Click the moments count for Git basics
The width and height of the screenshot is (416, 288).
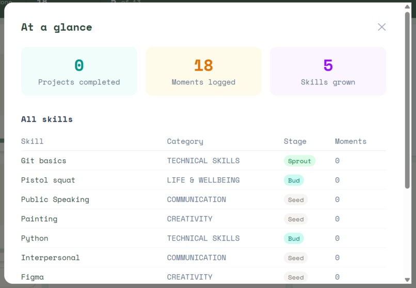337,161
